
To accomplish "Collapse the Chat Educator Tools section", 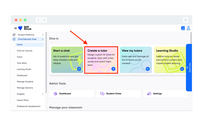I will tap(43, 39).
